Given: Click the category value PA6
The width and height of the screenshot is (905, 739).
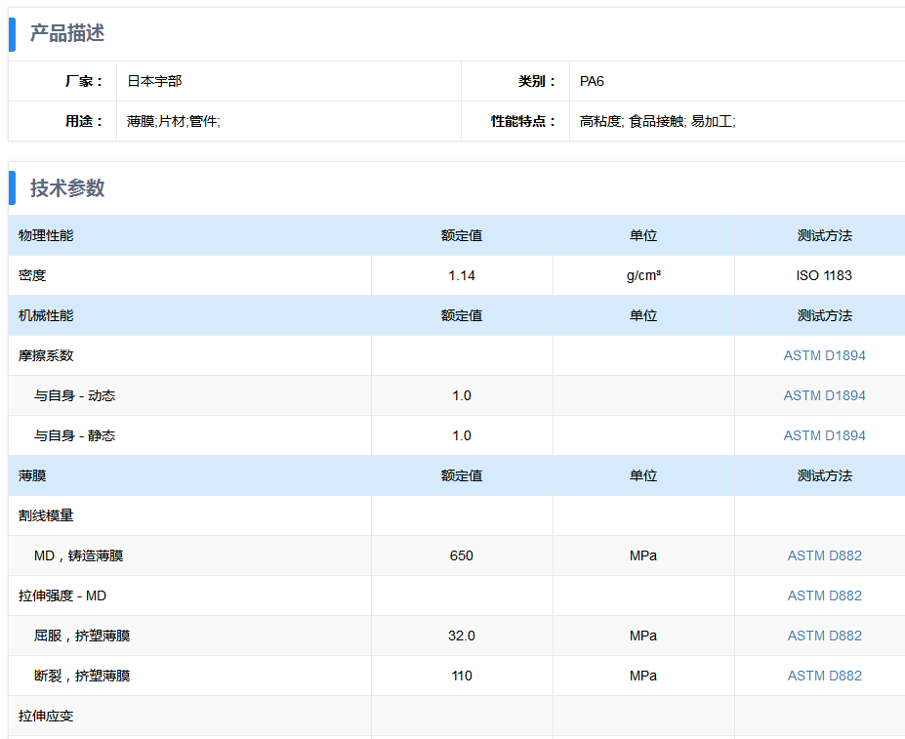Looking at the screenshot, I should (592, 82).
